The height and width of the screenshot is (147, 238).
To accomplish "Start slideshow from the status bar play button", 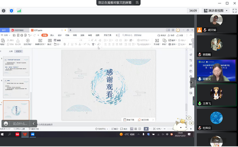I will click(x=146, y=129).
